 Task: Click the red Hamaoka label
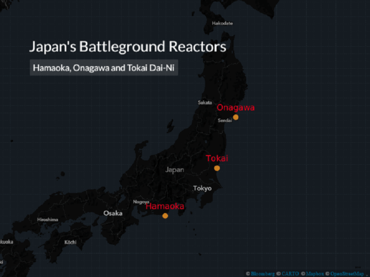165,206
